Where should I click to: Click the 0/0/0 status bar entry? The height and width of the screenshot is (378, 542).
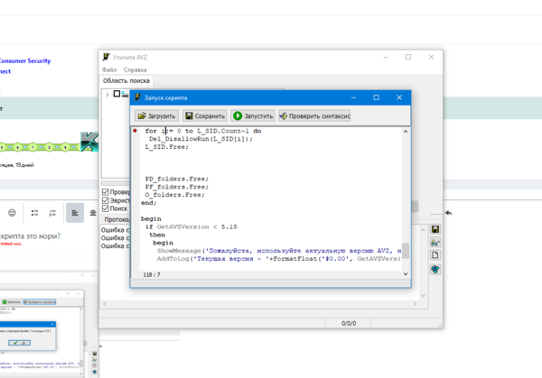click(349, 324)
